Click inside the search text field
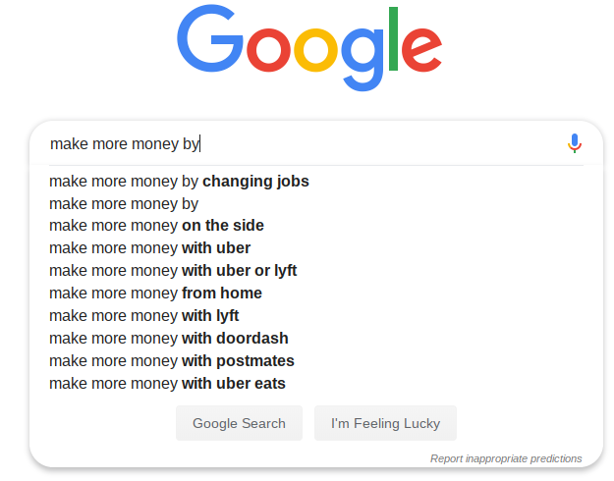The height and width of the screenshot is (481, 614). 306,143
